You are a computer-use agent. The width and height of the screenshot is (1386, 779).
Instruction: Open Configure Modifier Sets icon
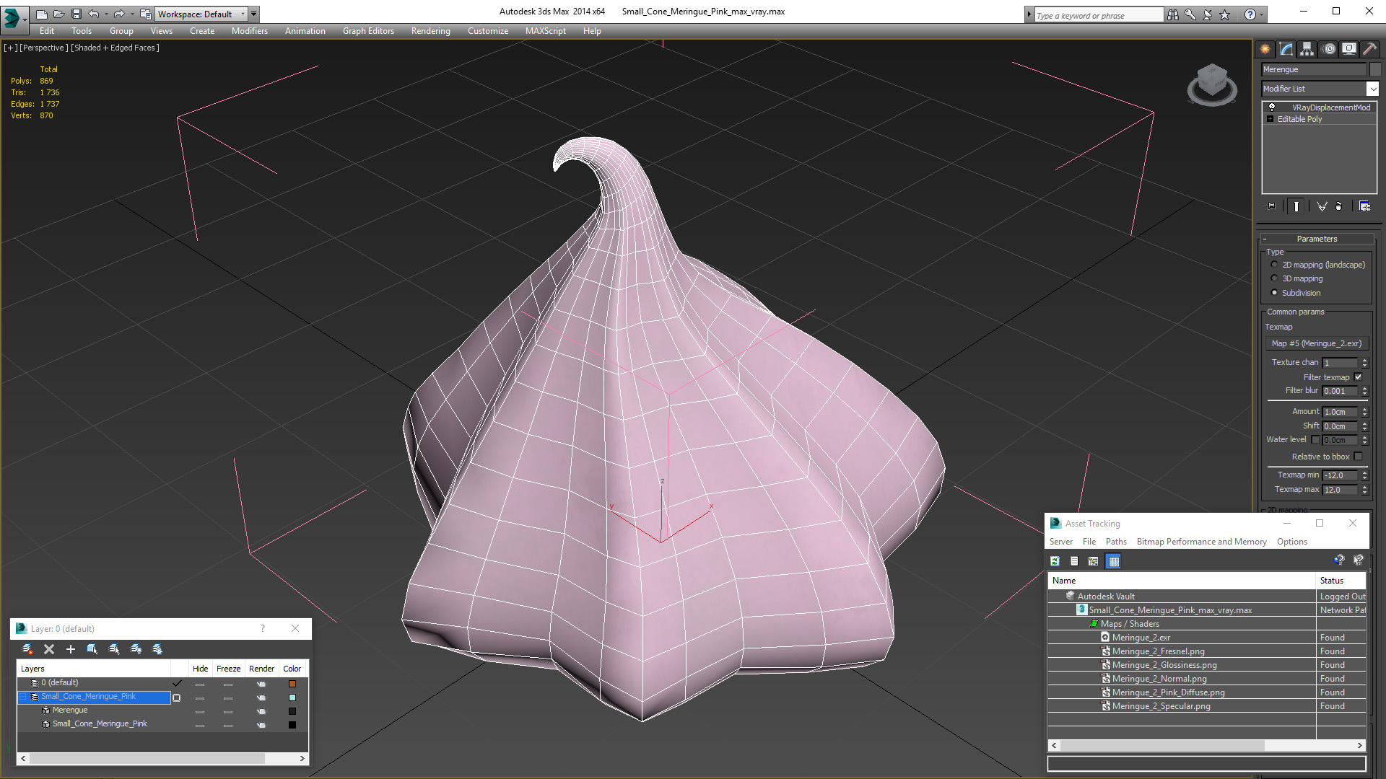(x=1364, y=206)
